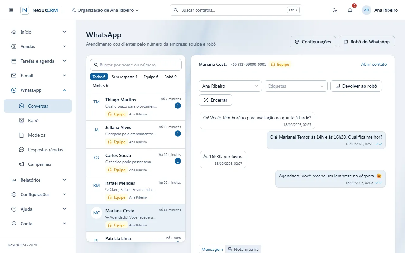
Task: Click the E-mail envelope icon
Action: pos(14,76)
